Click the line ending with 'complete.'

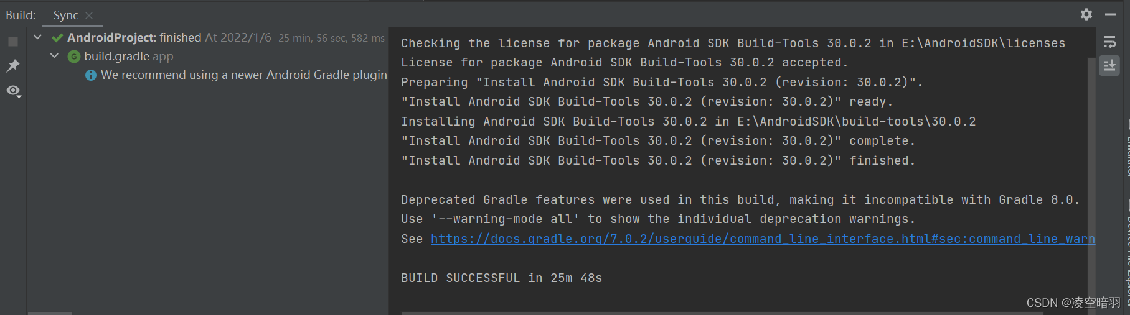coord(658,140)
